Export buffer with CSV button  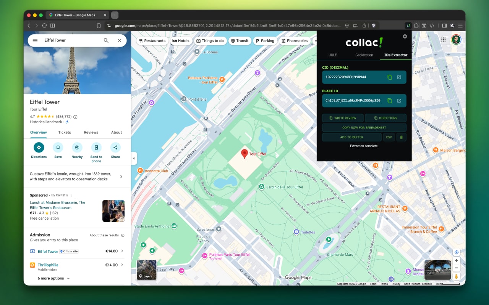click(389, 137)
